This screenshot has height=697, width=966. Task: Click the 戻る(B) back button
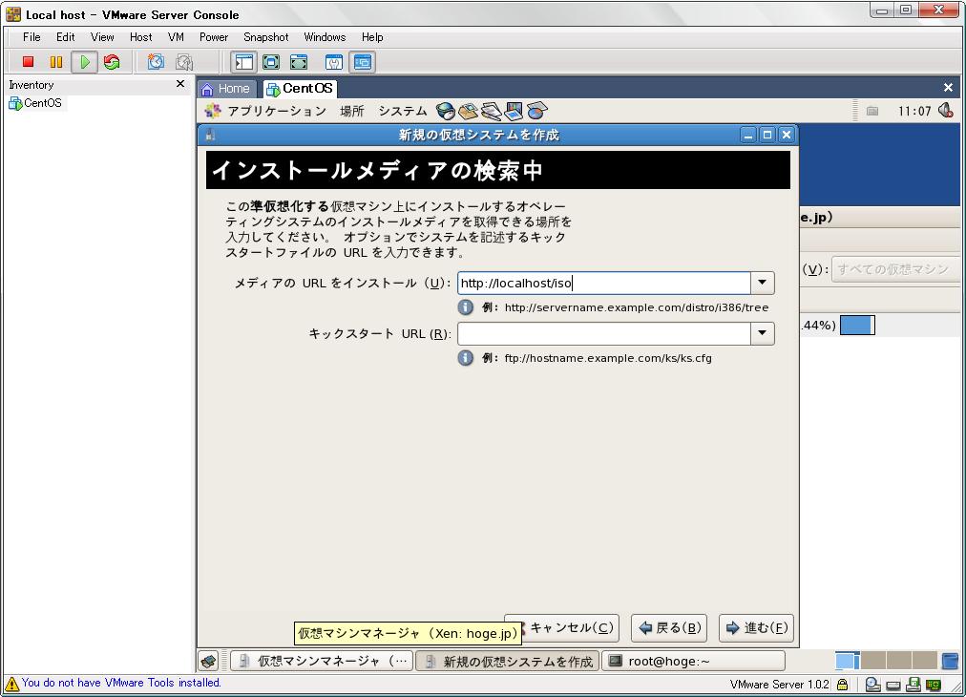coord(669,628)
